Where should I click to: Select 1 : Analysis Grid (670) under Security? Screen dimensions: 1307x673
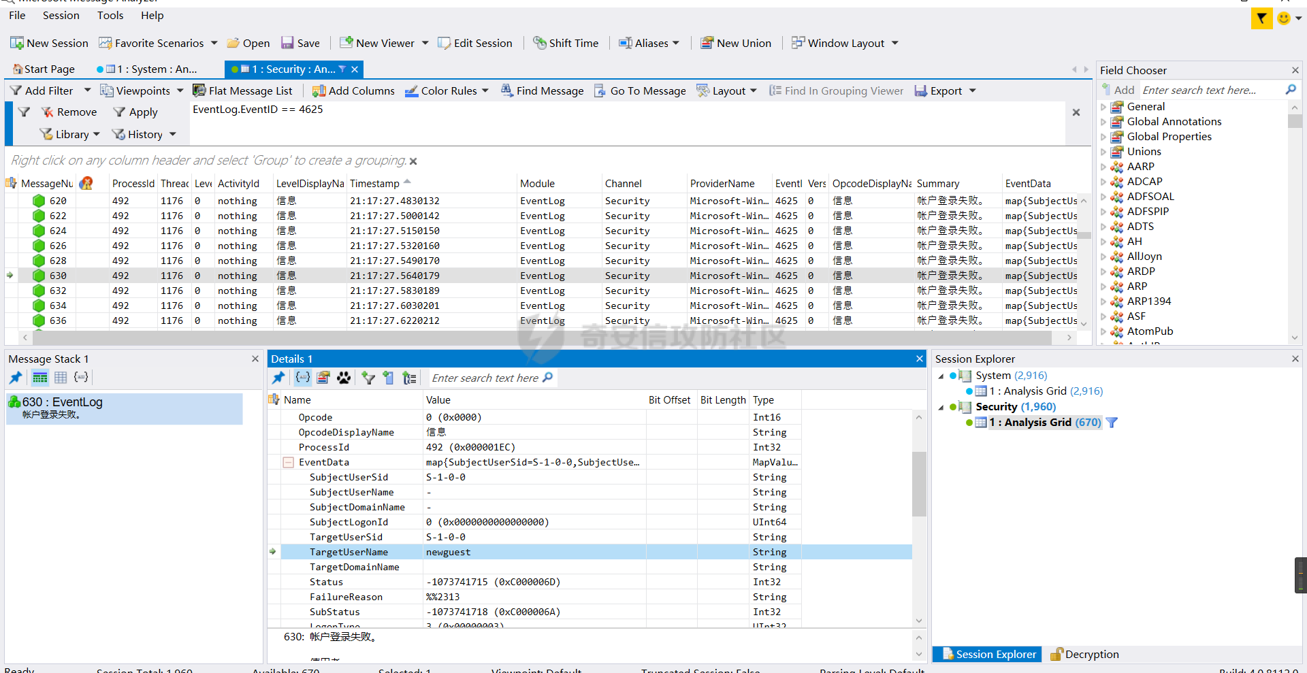[x=1044, y=423]
